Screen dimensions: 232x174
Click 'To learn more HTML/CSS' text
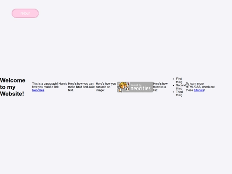pyautogui.click(x=195, y=85)
